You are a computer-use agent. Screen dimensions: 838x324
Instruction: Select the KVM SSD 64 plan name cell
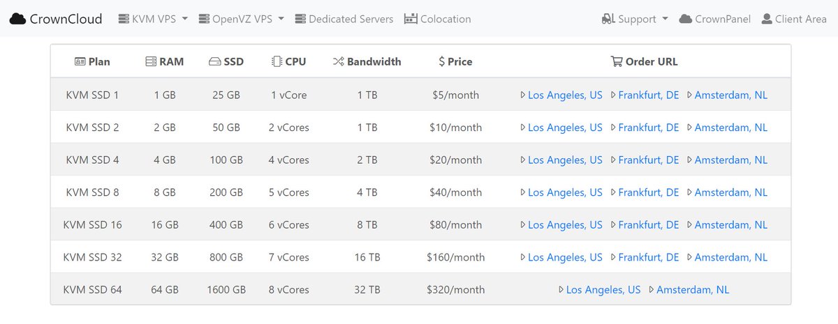92,289
